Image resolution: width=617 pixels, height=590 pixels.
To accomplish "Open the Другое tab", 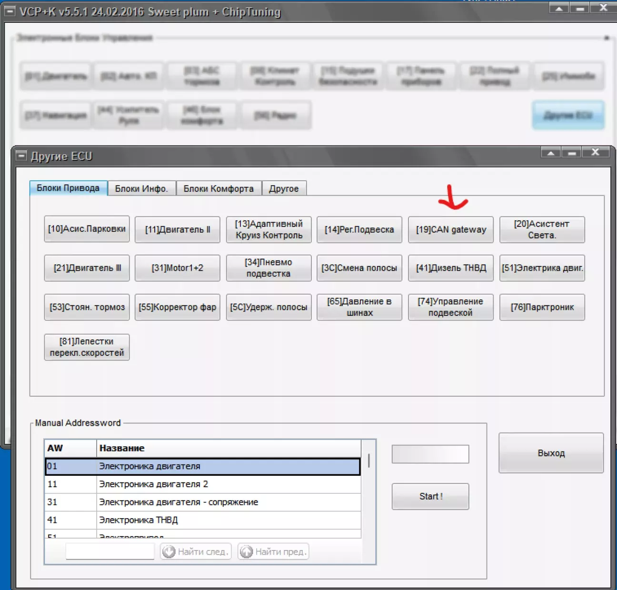I will tap(284, 189).
